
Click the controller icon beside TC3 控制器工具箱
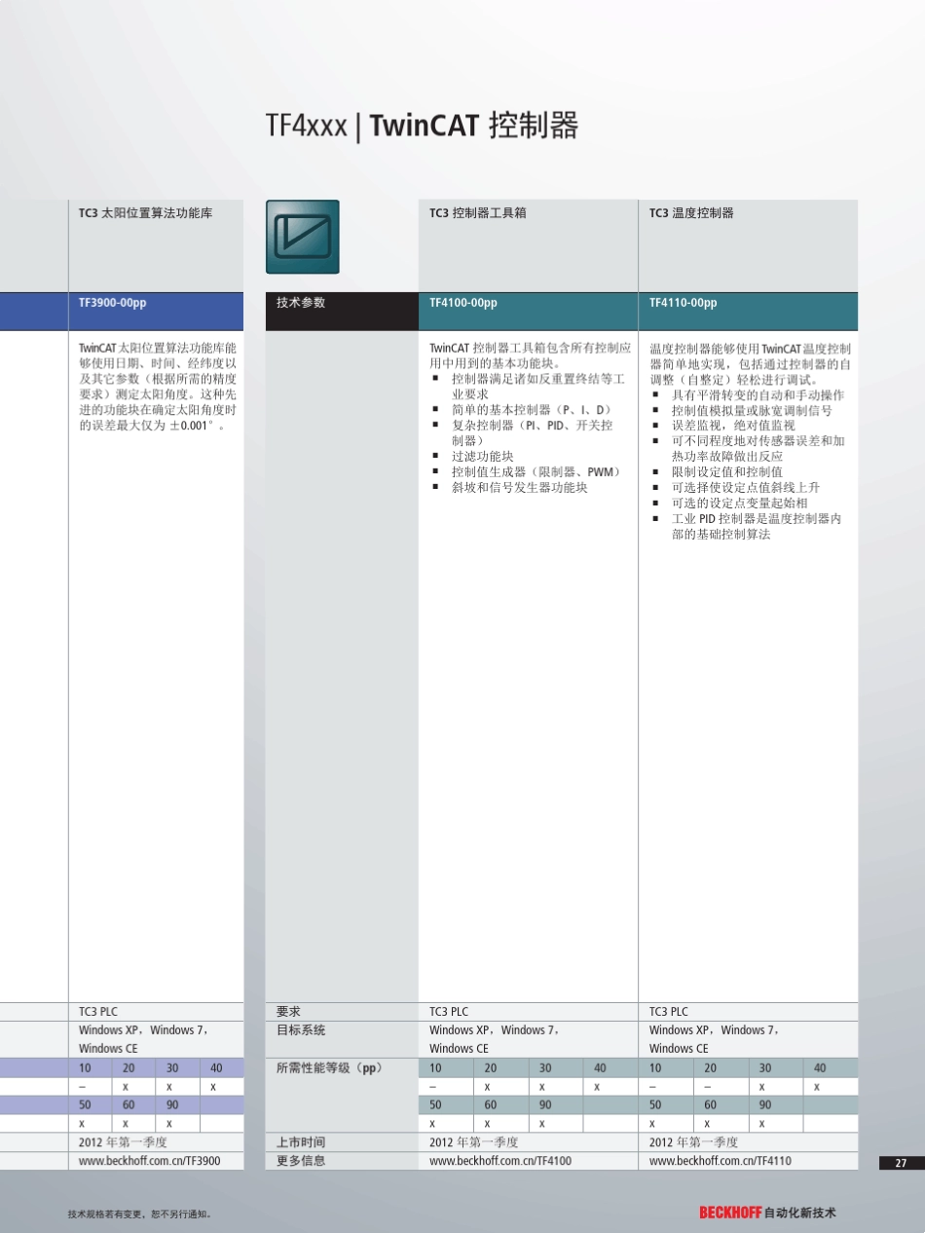(303, 237)
